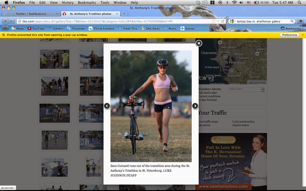This screenshot has height=191, width=306.
Task: Open a new tab with the plus button
Action: click(x=124, y=14)
